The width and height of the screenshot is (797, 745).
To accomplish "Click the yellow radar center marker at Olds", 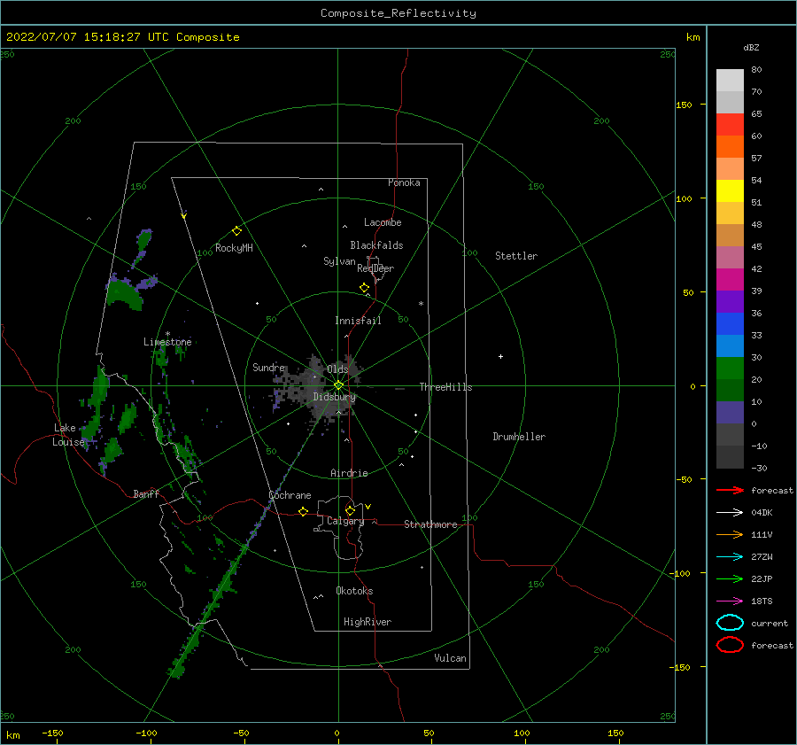I will [338, 385].
